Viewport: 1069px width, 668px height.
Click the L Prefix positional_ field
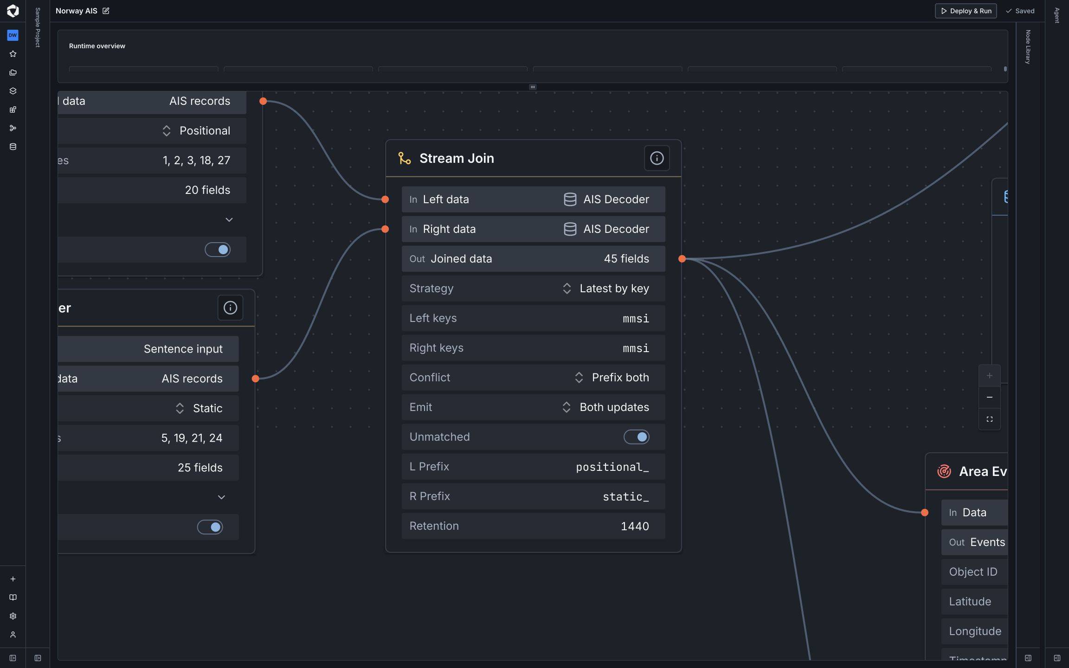pos(534,467)
